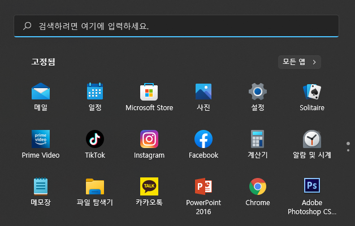Open 알람 및 시계 clock app
Image resolution: width=355 pixels, height=226 pixels.
coord(312,144)
